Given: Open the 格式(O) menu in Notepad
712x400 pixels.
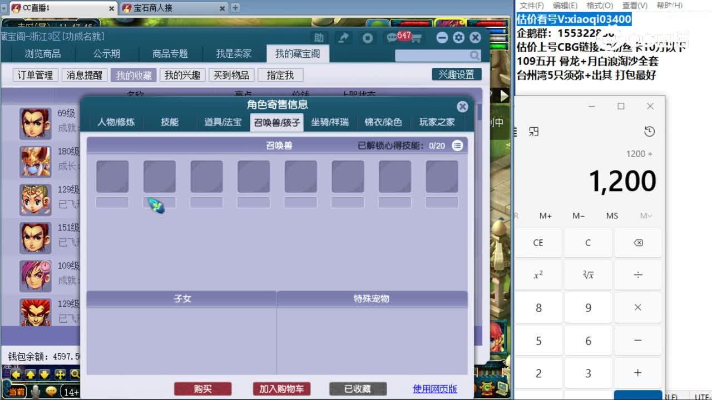Looking at the screenshot, I should coord(599,6).
